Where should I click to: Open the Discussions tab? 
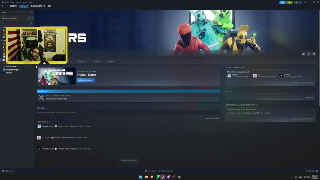[81, 61]
